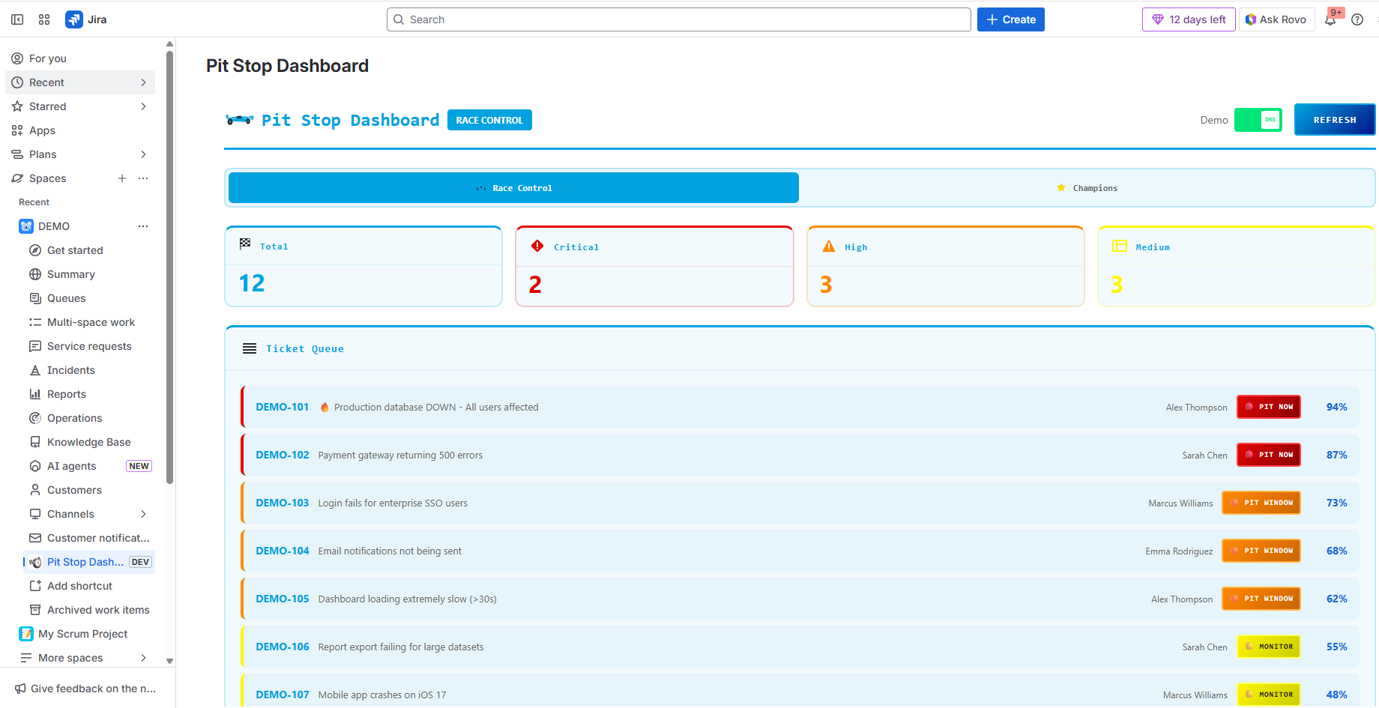1379x708 pixels.
Task: Open DEMO space more actions ellipsis
Action: click(x=143, y=226)
